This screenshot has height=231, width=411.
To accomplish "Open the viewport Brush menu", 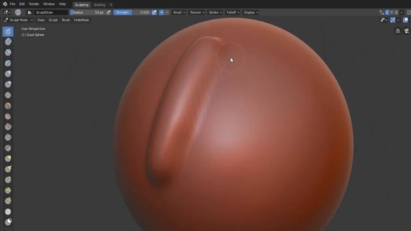I will [66, 20].
